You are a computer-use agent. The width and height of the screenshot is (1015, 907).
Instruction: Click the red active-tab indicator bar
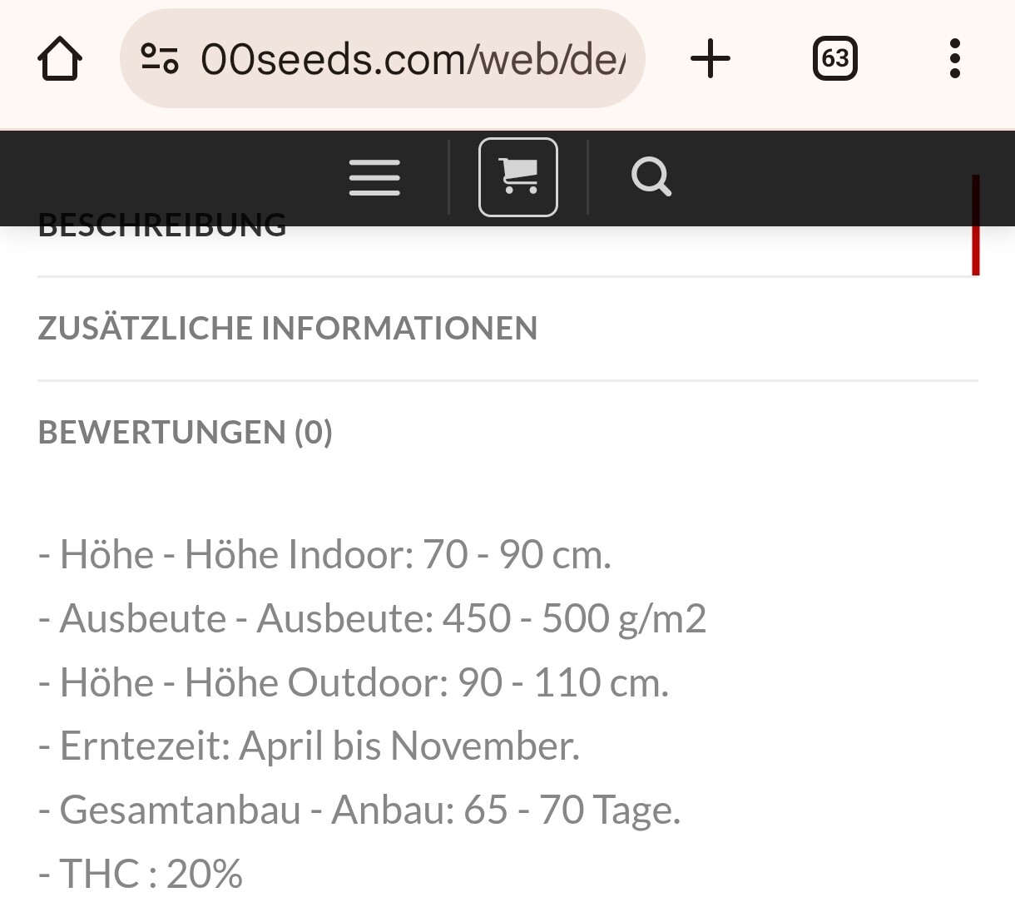[x=976, y=241]
